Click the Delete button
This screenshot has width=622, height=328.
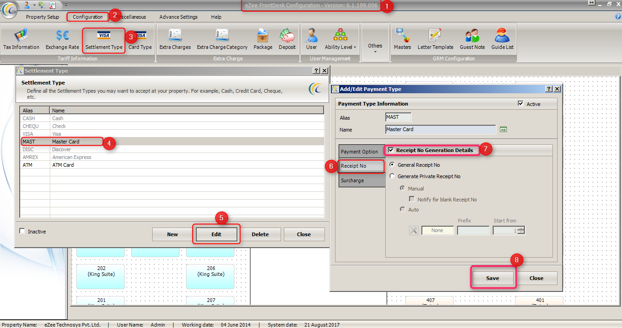click(x=260, y=234)
